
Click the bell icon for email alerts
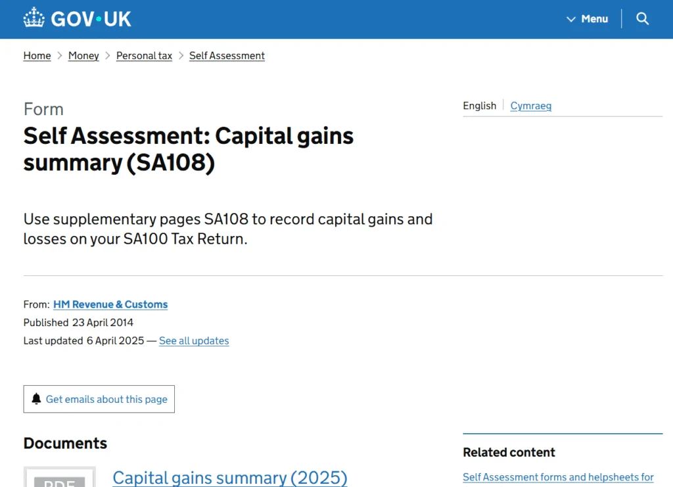[36, 399]
